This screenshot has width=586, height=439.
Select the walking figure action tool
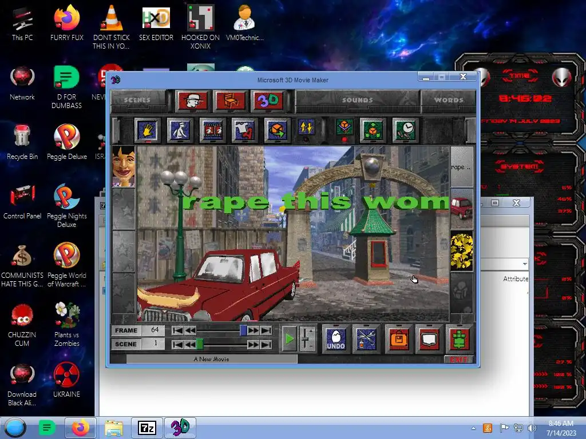tap(180, 130)
